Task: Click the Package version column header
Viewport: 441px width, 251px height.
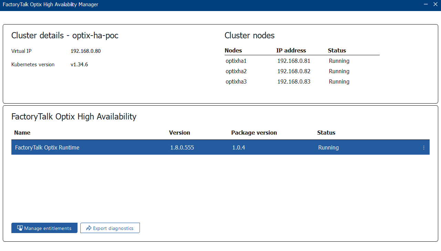Action: [254, 133]
